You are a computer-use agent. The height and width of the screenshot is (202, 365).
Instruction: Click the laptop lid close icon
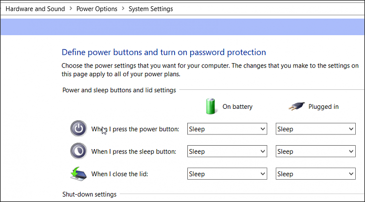click(78, 173)
